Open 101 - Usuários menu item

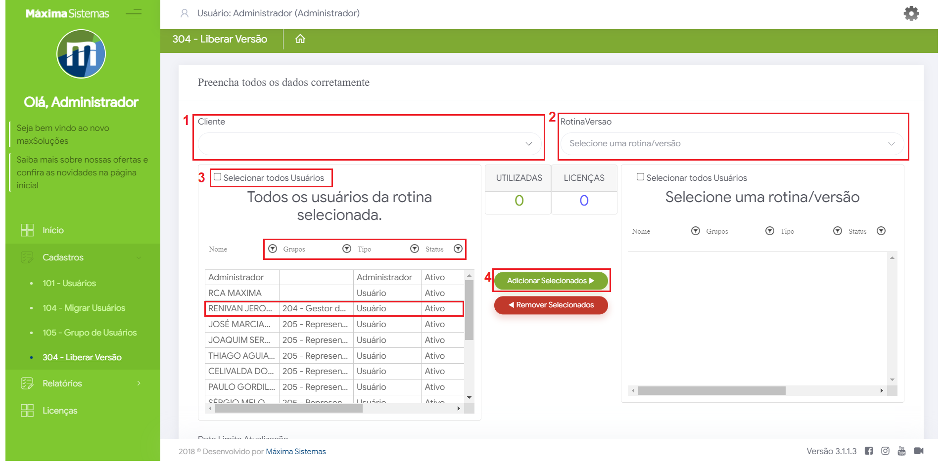(x=69, y=283)
